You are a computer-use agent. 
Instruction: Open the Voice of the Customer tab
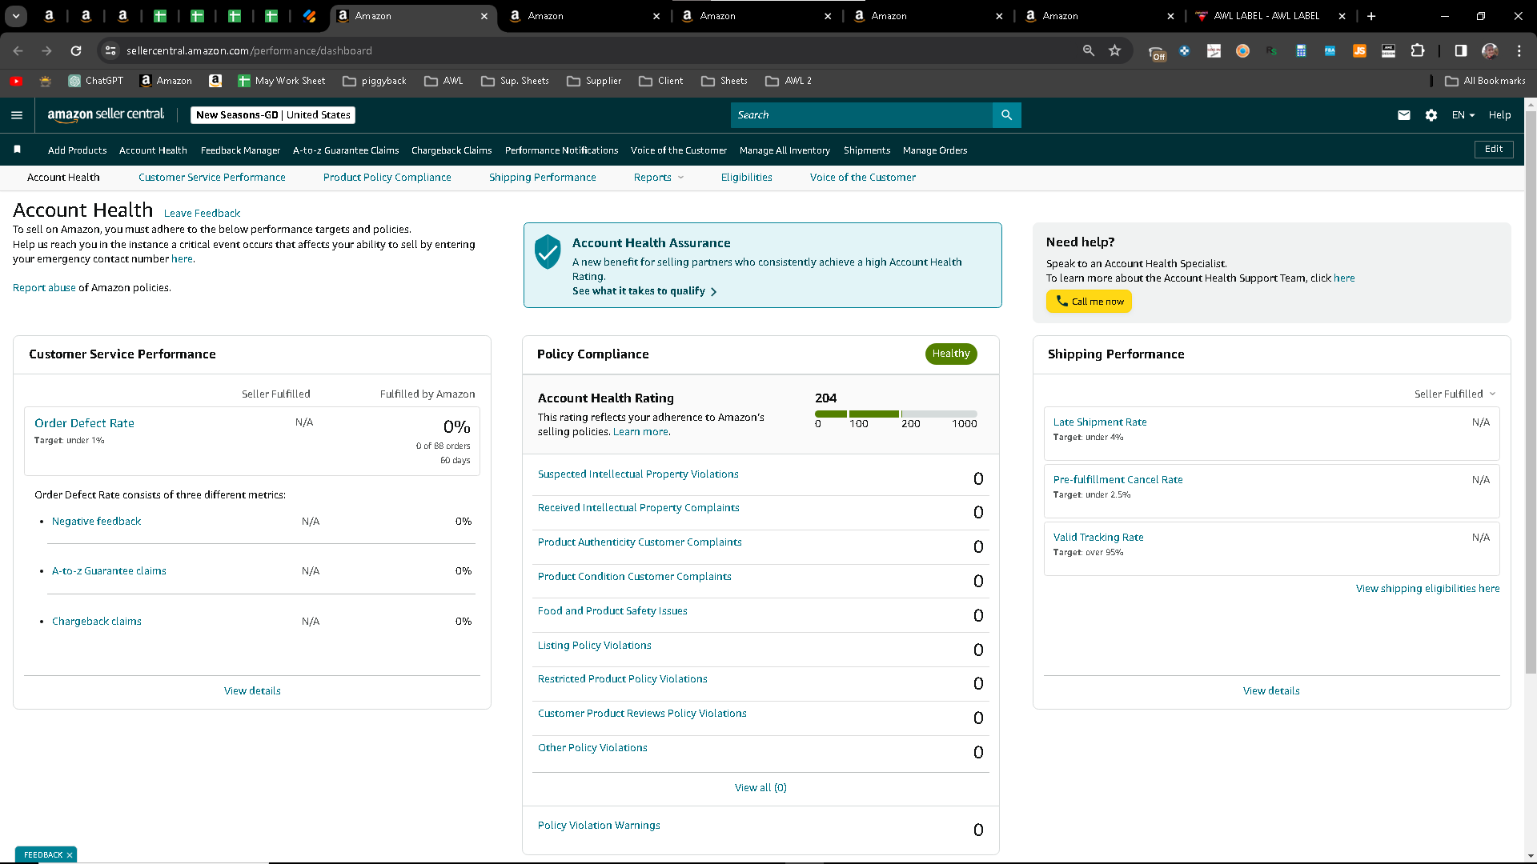coord(862,178)
